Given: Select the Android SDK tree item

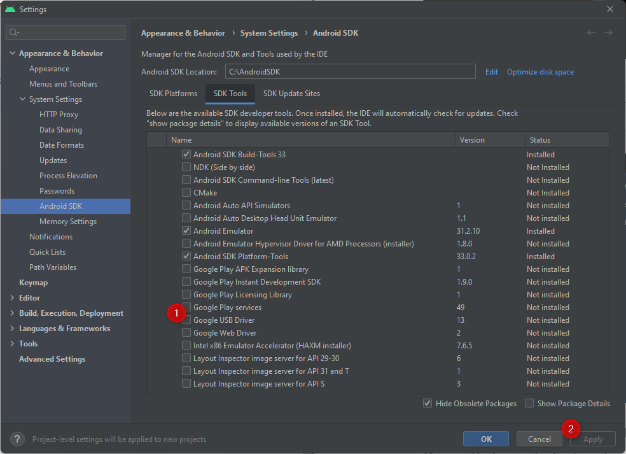Looking at the screenshot, I should 66,206.
